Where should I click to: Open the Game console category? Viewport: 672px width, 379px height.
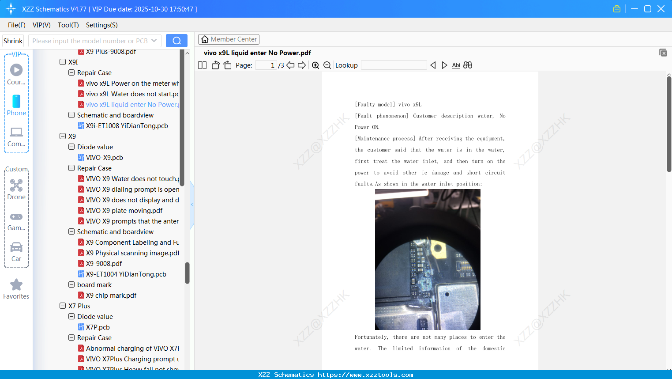16,221
